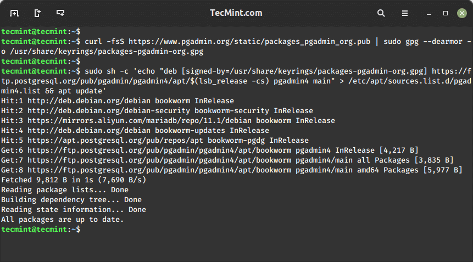The width and height of the screenshot is (473, 262).
Task: Click the Get:8 amd64 Packages pgadmin4 URL
Action: [159, 170]
